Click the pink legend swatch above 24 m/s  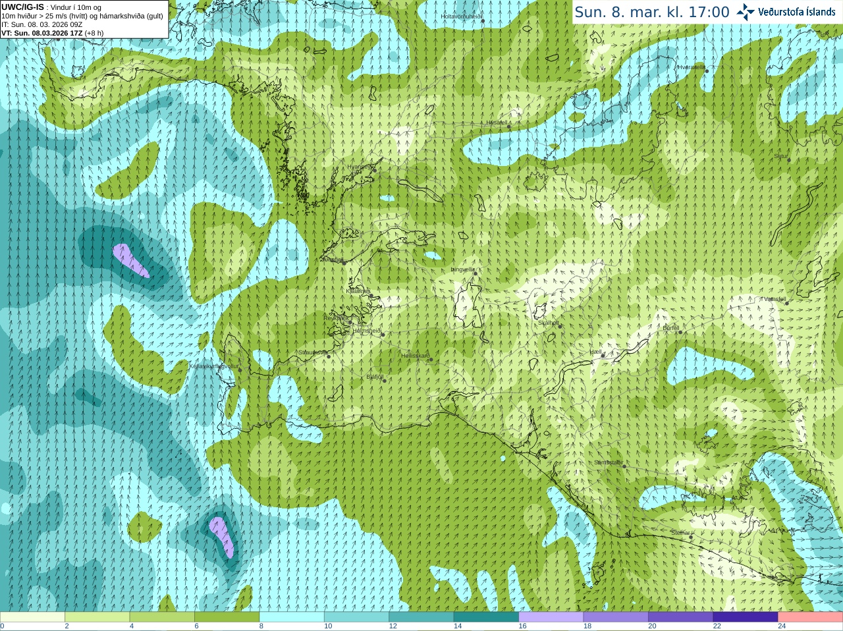pyautogui.click(x=811, y=617)
